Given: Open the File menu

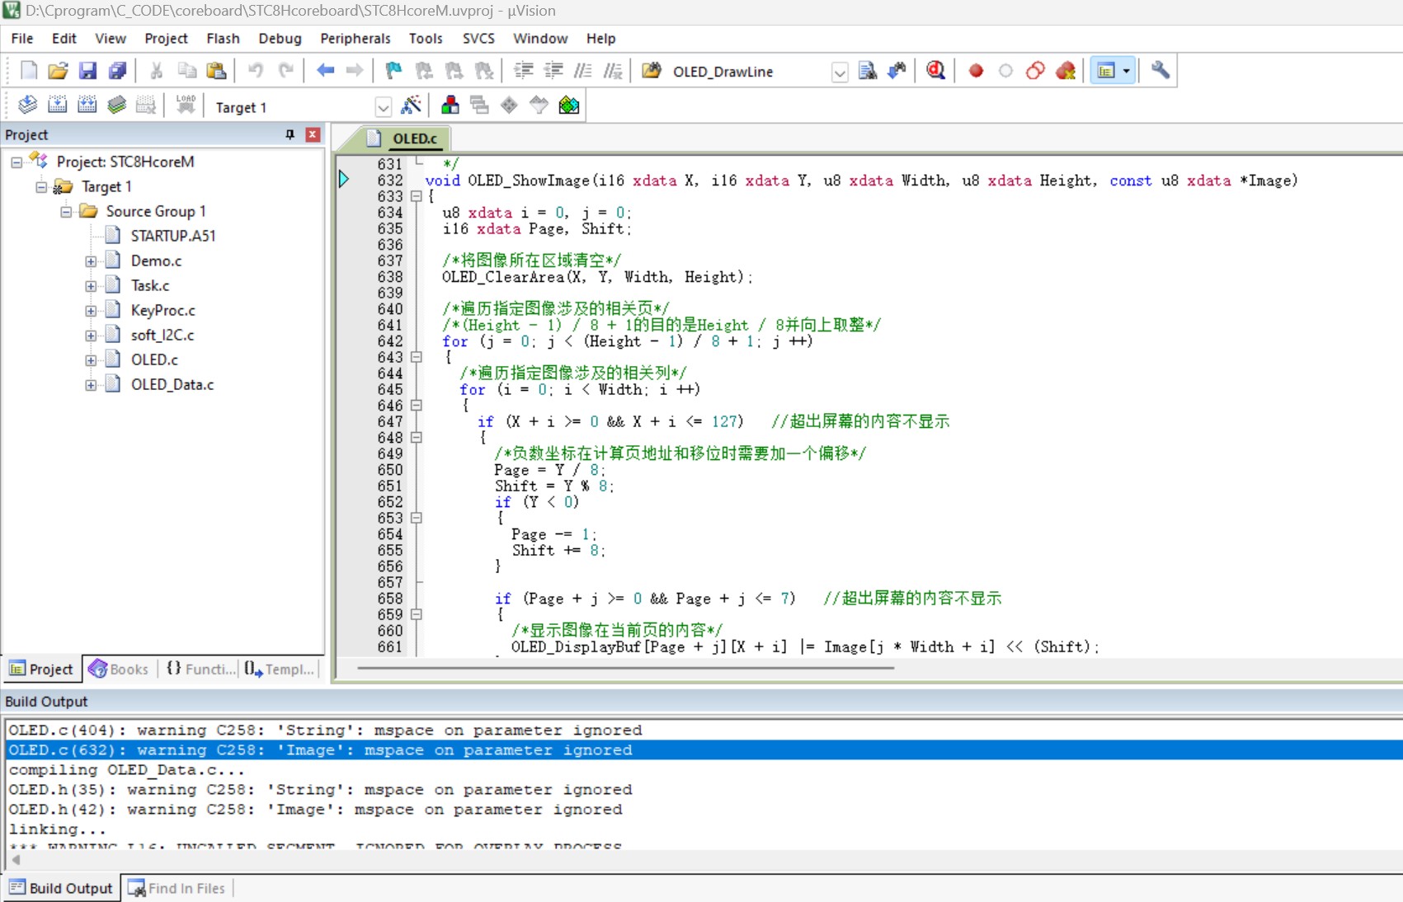Looking at the screenshot, I should pyautogui.click(x=22, y=39).
